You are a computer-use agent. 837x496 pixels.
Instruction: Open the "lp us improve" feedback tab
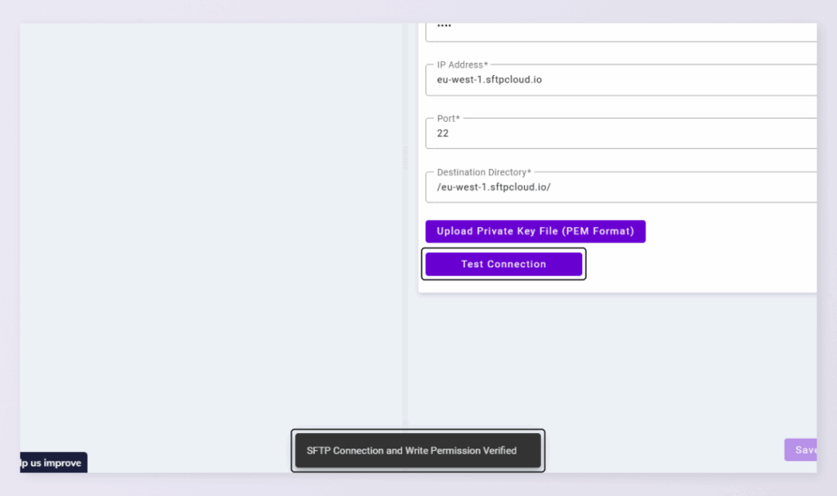point(52,462)
